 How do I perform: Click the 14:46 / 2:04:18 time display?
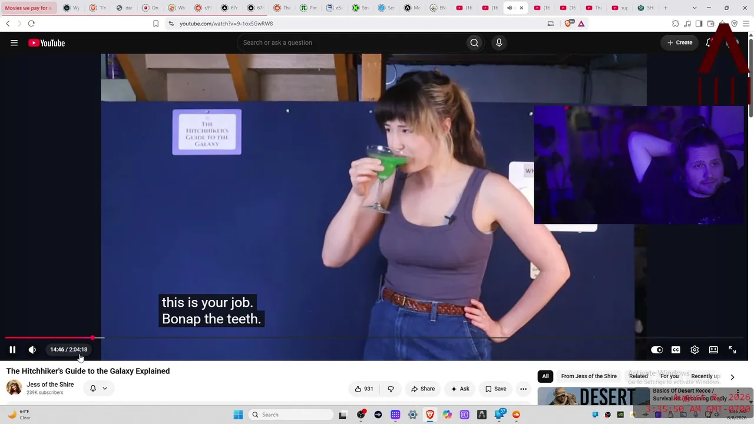(68, 350)
